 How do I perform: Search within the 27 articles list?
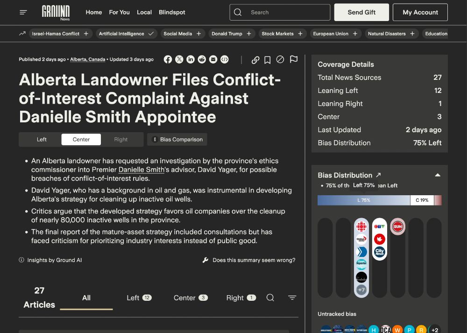point(270,298)
